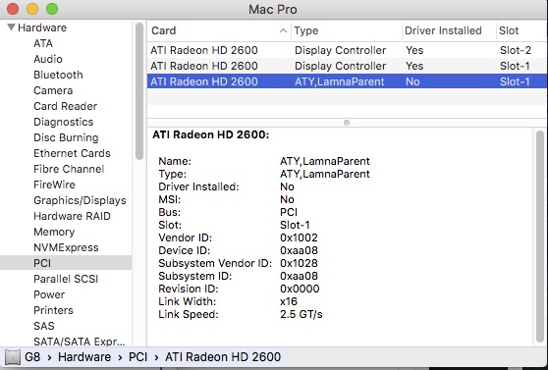Select the Radeon HD 2600 row in Slot-2
548x370 pixels.
click(347, 50)
